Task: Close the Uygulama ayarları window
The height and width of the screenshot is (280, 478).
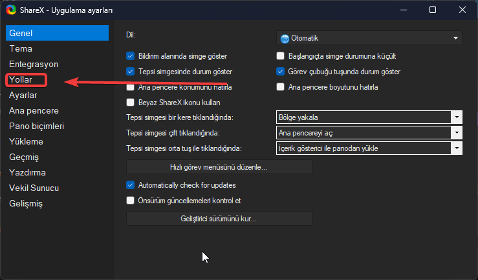Action: (x=462, y=10)
